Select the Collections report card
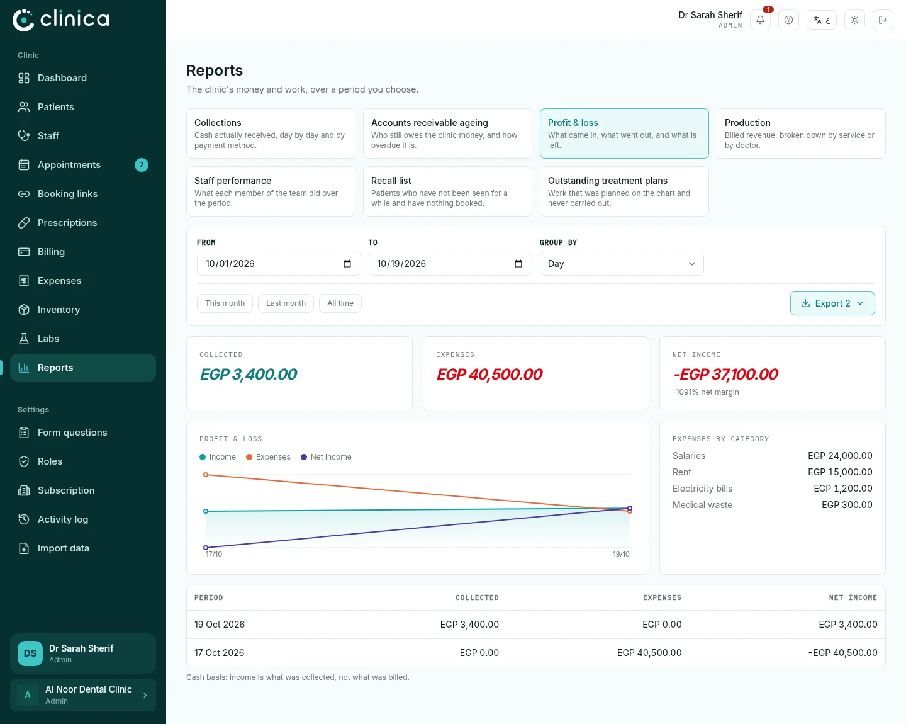Screen dimensions: 906x724 [x=271, y=133]
